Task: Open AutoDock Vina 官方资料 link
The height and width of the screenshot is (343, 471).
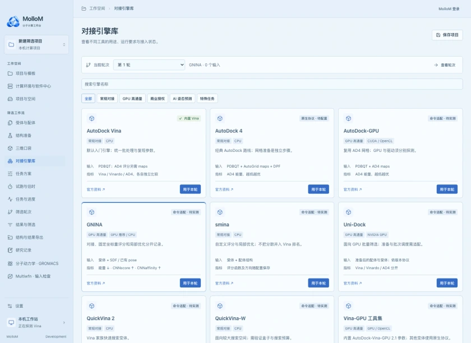Action: click(96, 189)
